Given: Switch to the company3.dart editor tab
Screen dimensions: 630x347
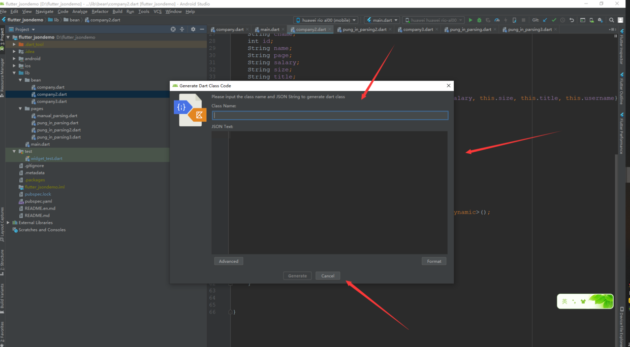Looking at the screenshot, I should coord(418,29).
